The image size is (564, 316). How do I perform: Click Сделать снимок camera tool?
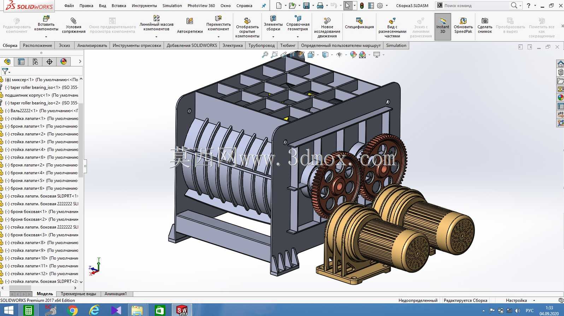point(485,26)
